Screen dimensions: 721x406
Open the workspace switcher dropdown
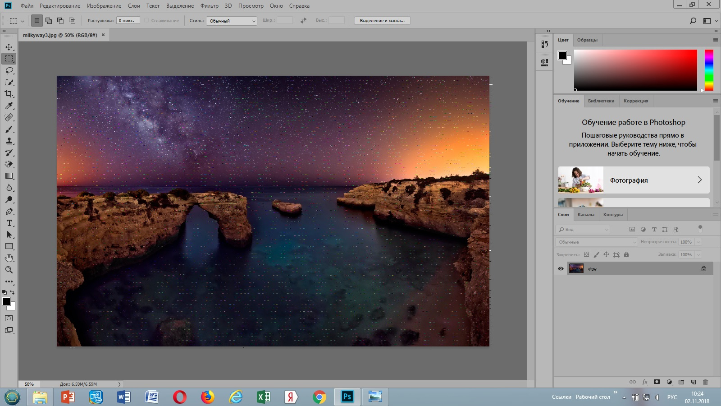[710, 21]
